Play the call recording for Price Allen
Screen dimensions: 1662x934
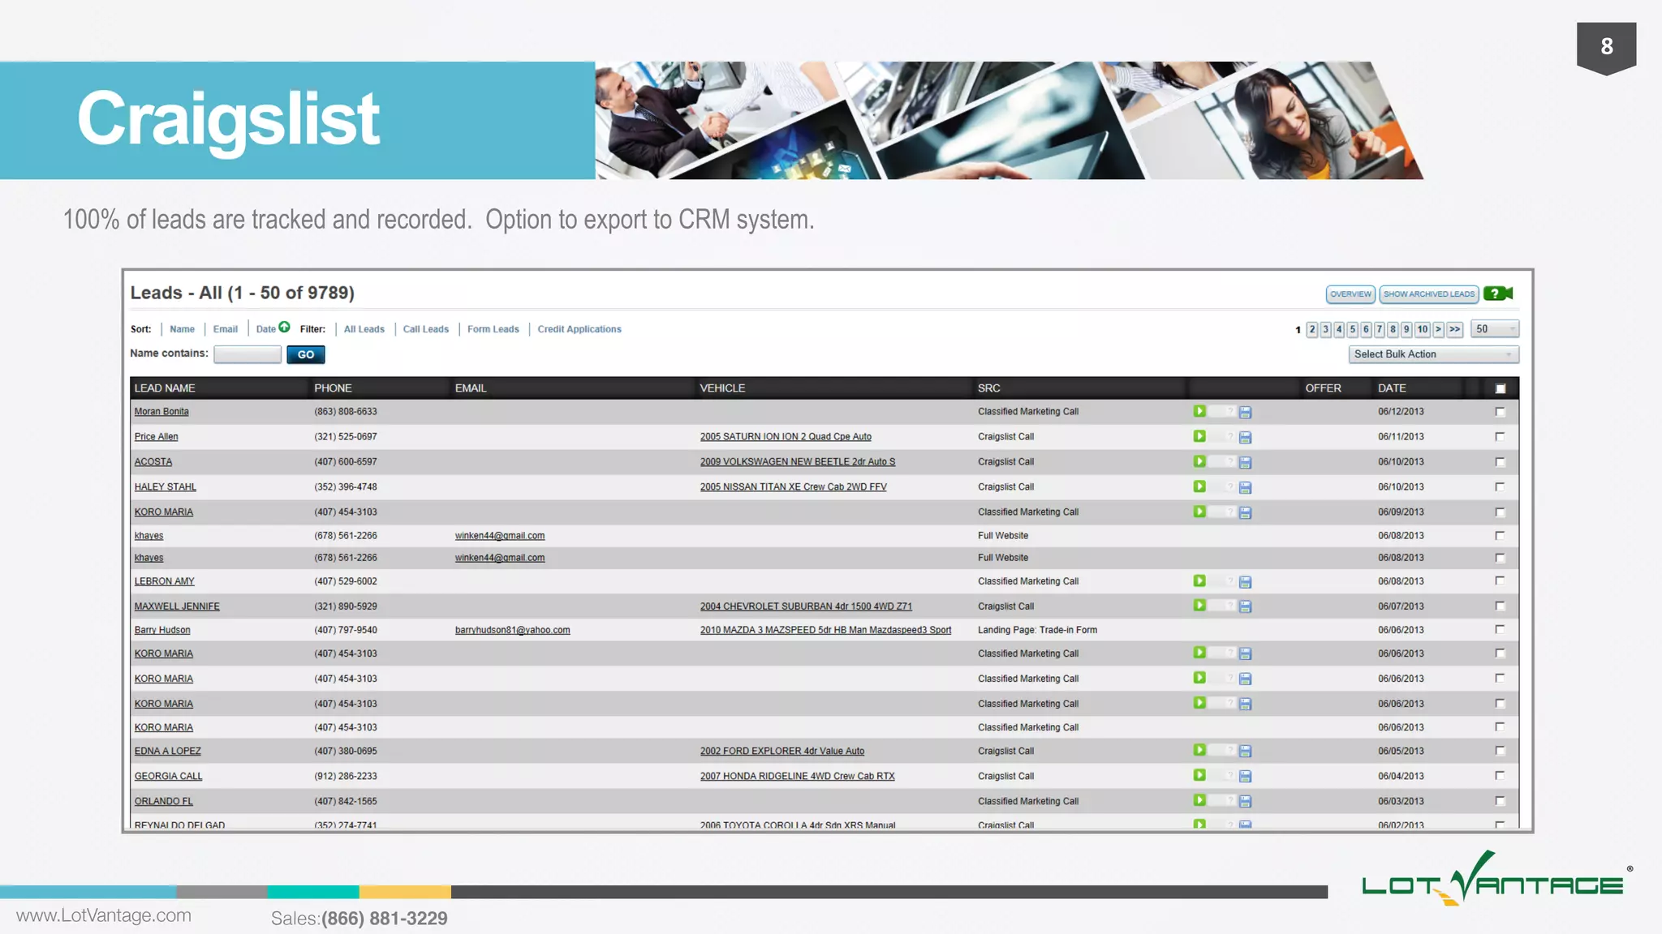tap(1199, 436)
